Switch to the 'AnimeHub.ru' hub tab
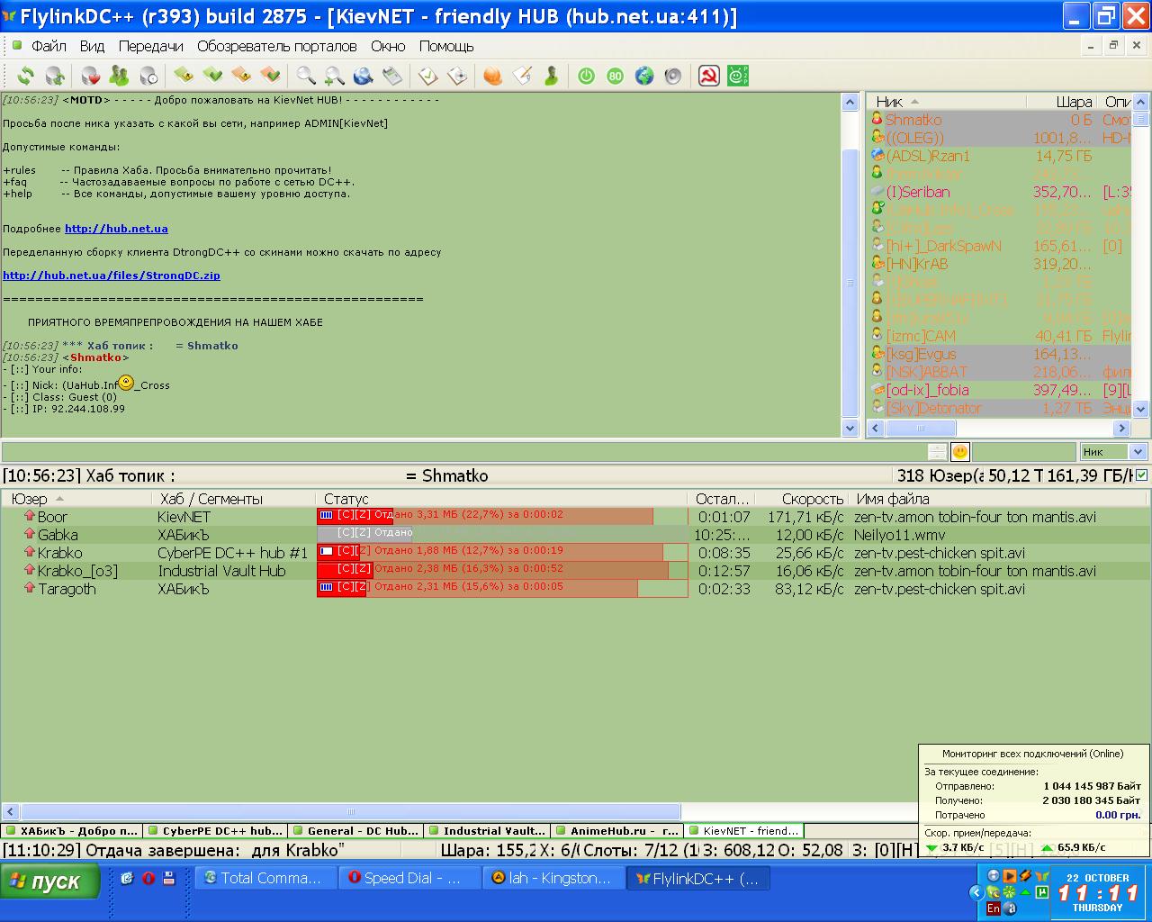Image resolution: width=1152 pixels, height=922 pixels. coord(617,831)
